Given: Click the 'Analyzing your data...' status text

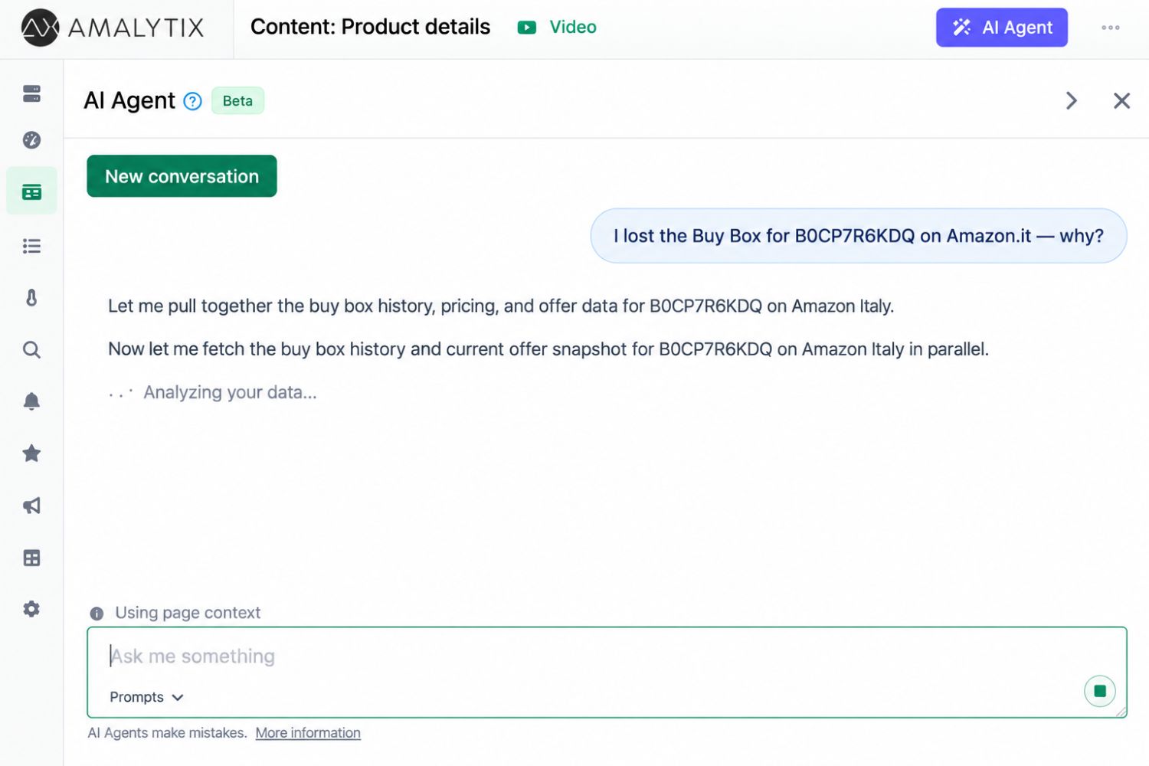Looking at the screenshot, I should 230,392.
